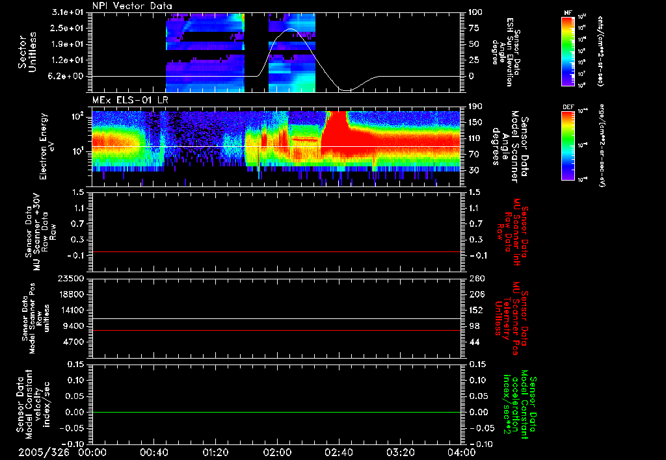Click the 0.00 tick on acceleration axis right
This screenshot has height=460, width=666.
479,412
